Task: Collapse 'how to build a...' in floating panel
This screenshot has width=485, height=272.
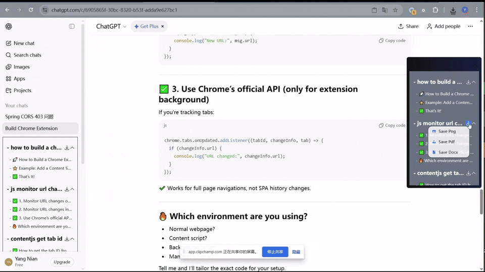Action: click(474, 82)
